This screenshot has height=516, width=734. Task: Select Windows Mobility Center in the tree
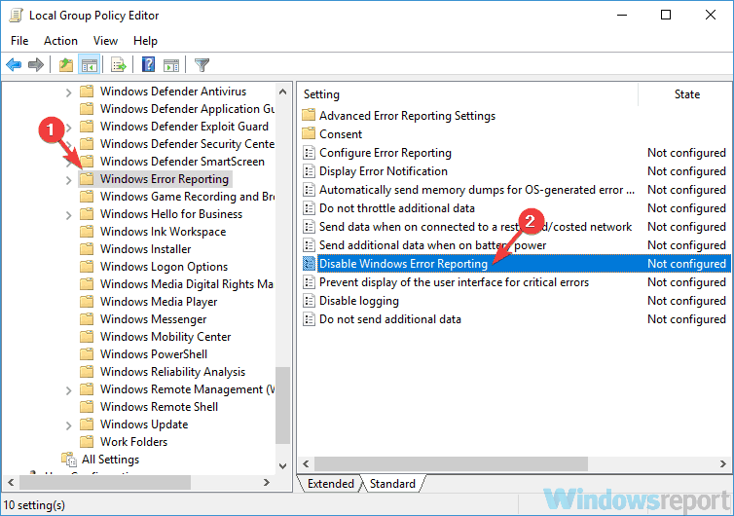tap(165, 337)
